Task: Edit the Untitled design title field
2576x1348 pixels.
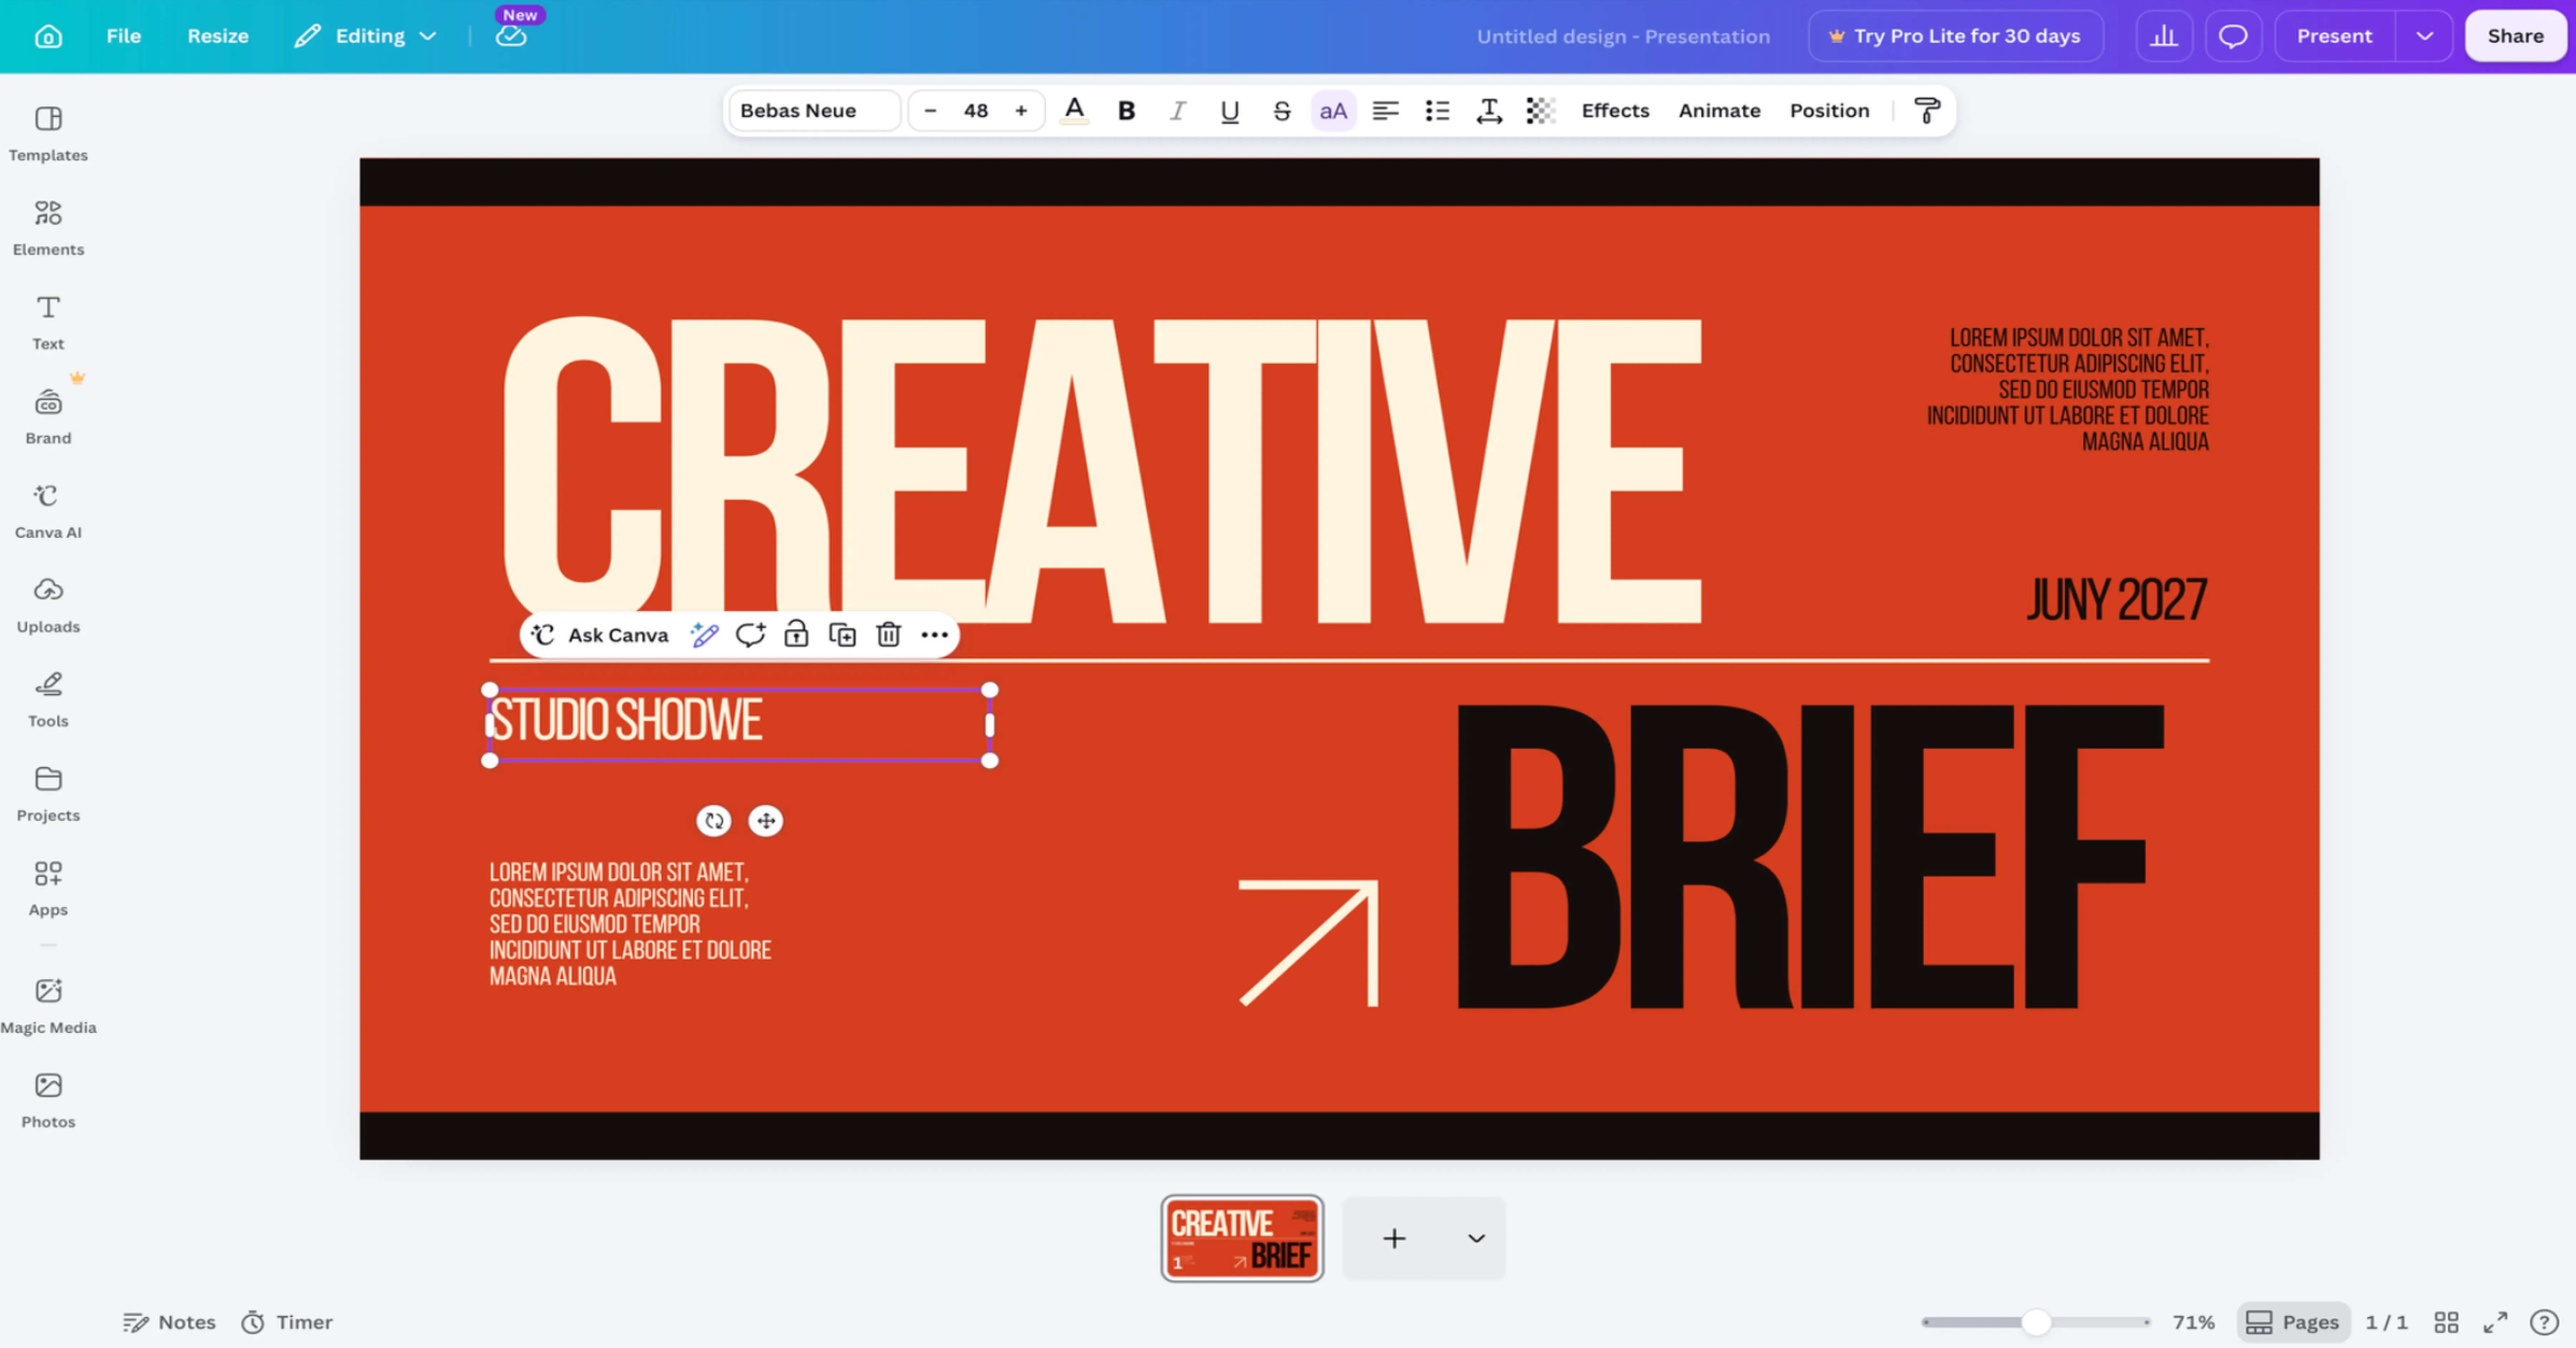Action: (x=1623, y=36)
